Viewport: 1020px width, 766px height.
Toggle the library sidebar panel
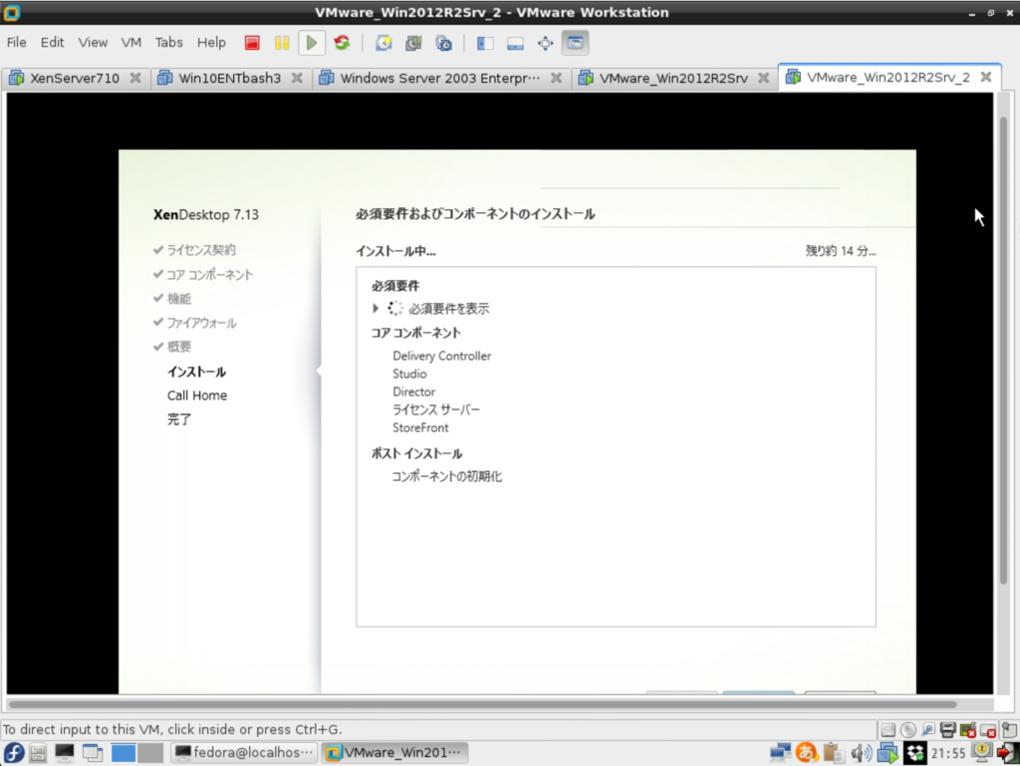tap(485, 43)
